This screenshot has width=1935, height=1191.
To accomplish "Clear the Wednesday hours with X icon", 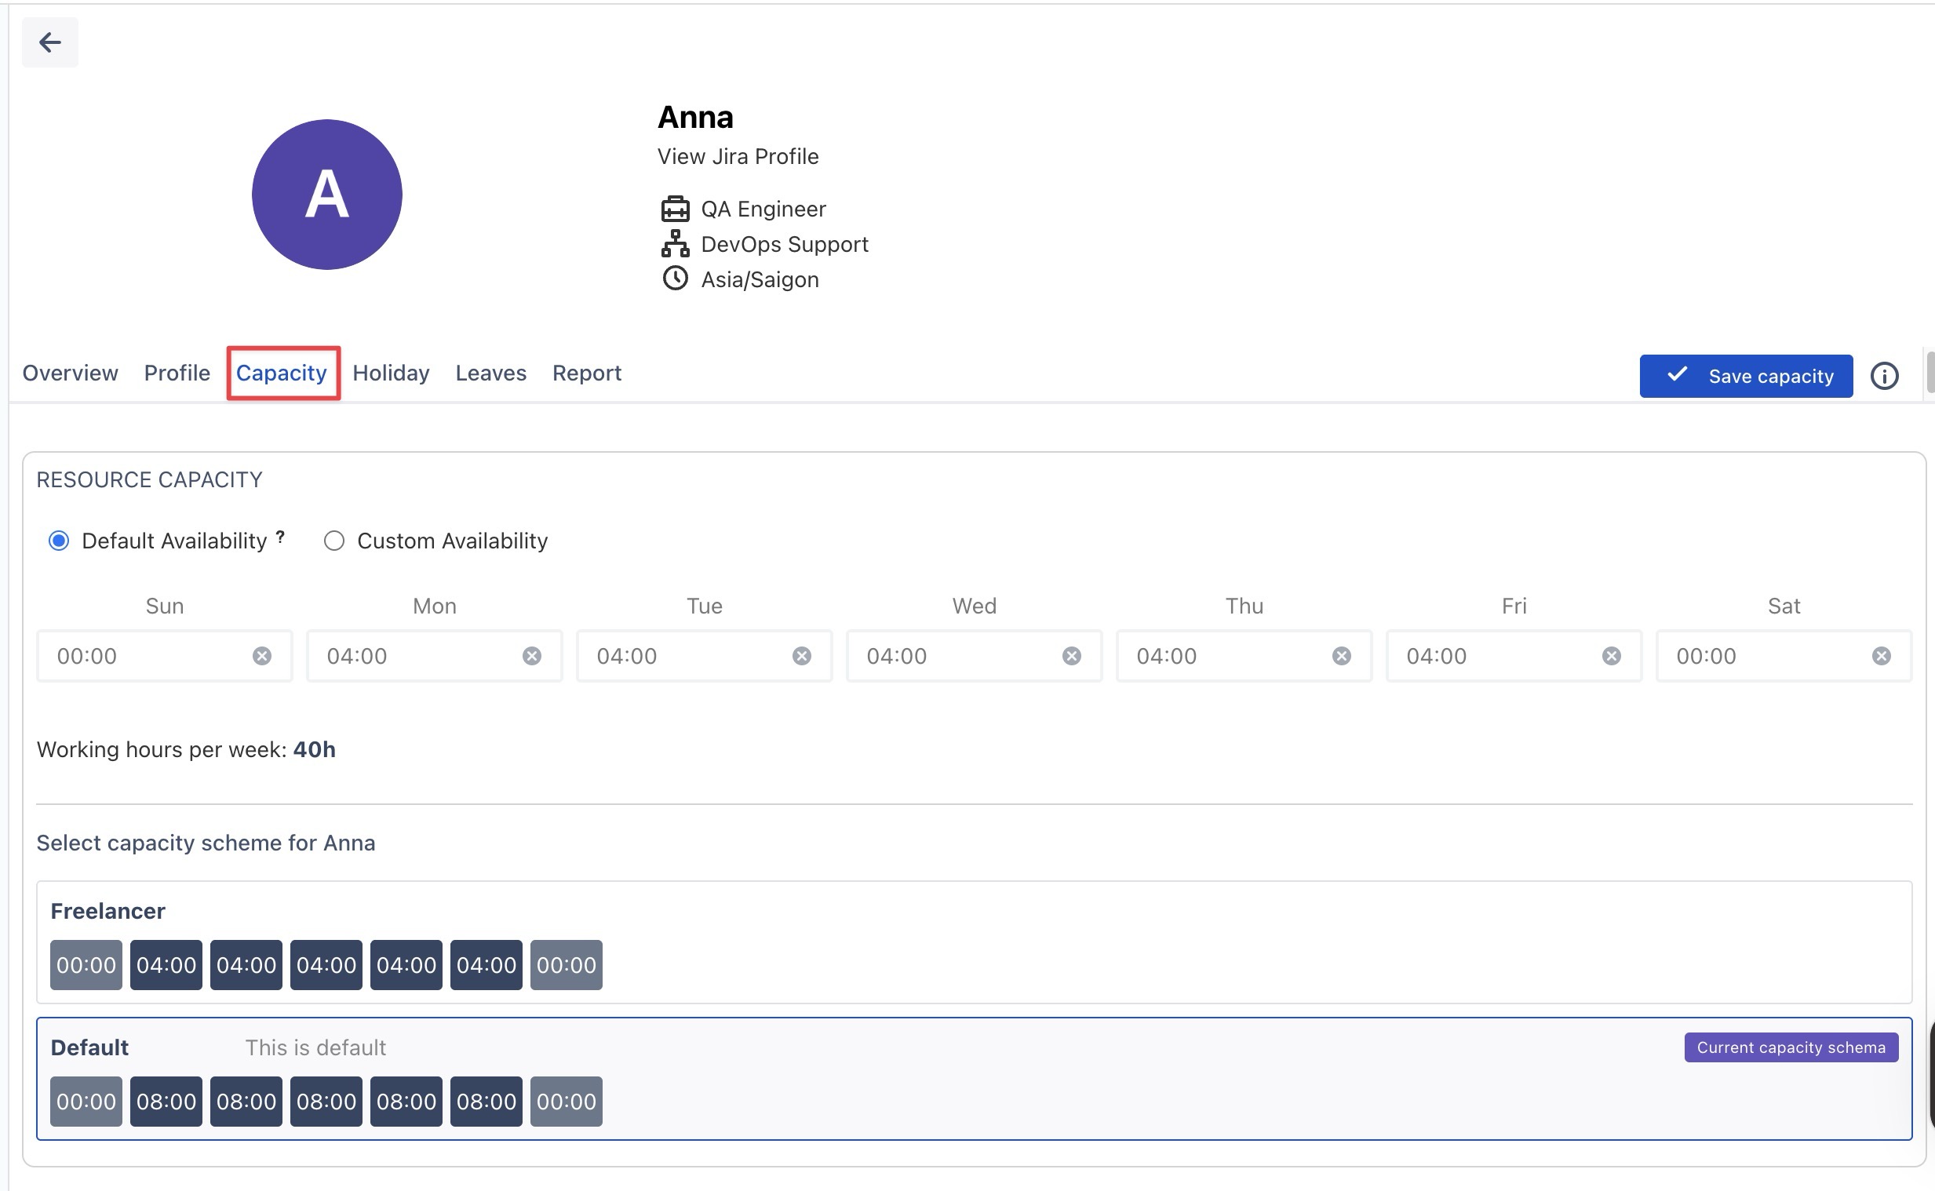I will point(1071,655).
